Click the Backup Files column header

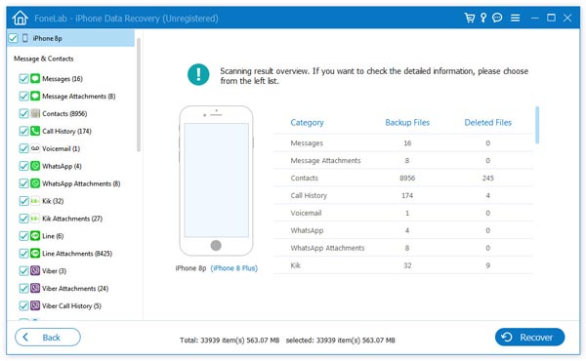pyautogui.click(x=407, y=123)
